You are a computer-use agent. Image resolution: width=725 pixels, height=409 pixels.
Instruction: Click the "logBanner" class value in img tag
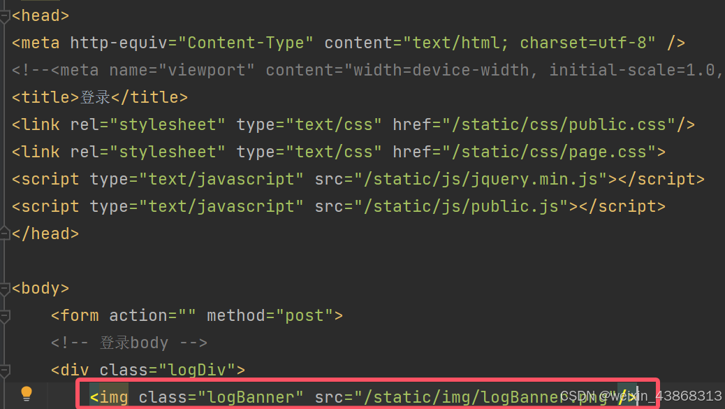(x=250, y=397)
